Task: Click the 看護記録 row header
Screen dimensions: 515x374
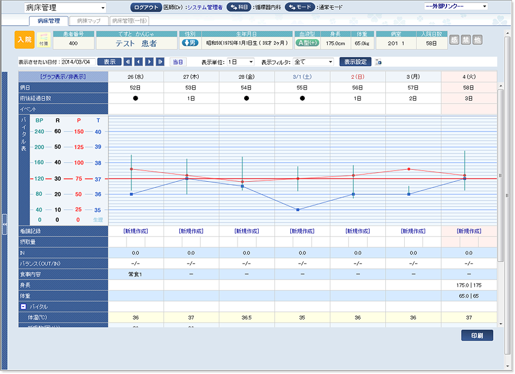Action: (x=63, y=231)
